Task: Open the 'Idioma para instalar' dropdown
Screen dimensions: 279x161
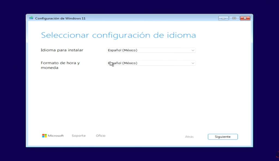Action: (151, 50)
